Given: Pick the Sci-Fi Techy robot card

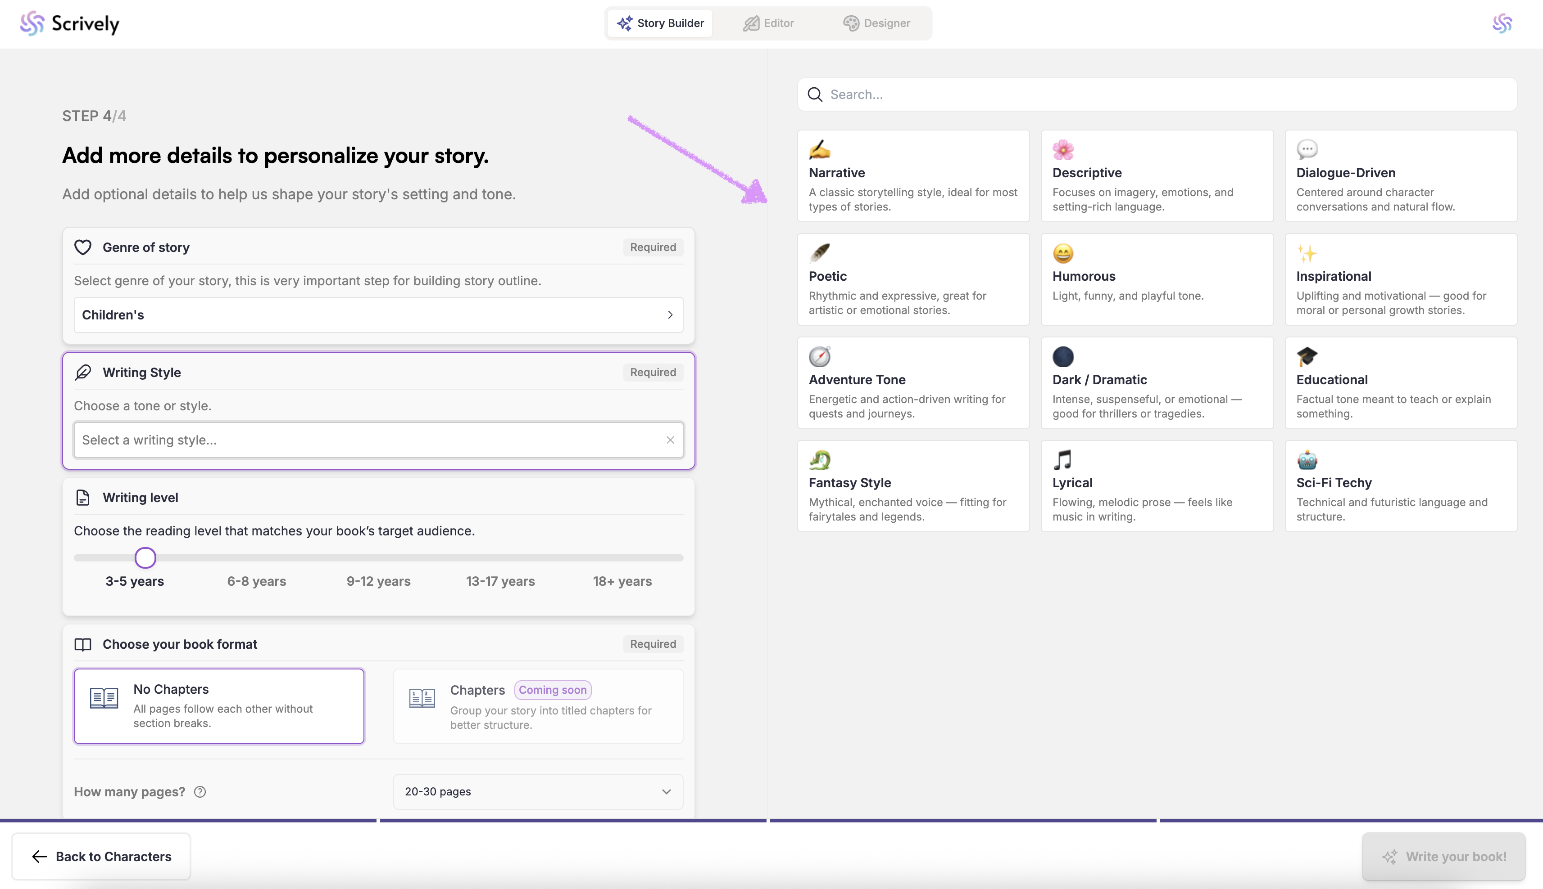Looking at the screenshot, I should coord(1400,486).
